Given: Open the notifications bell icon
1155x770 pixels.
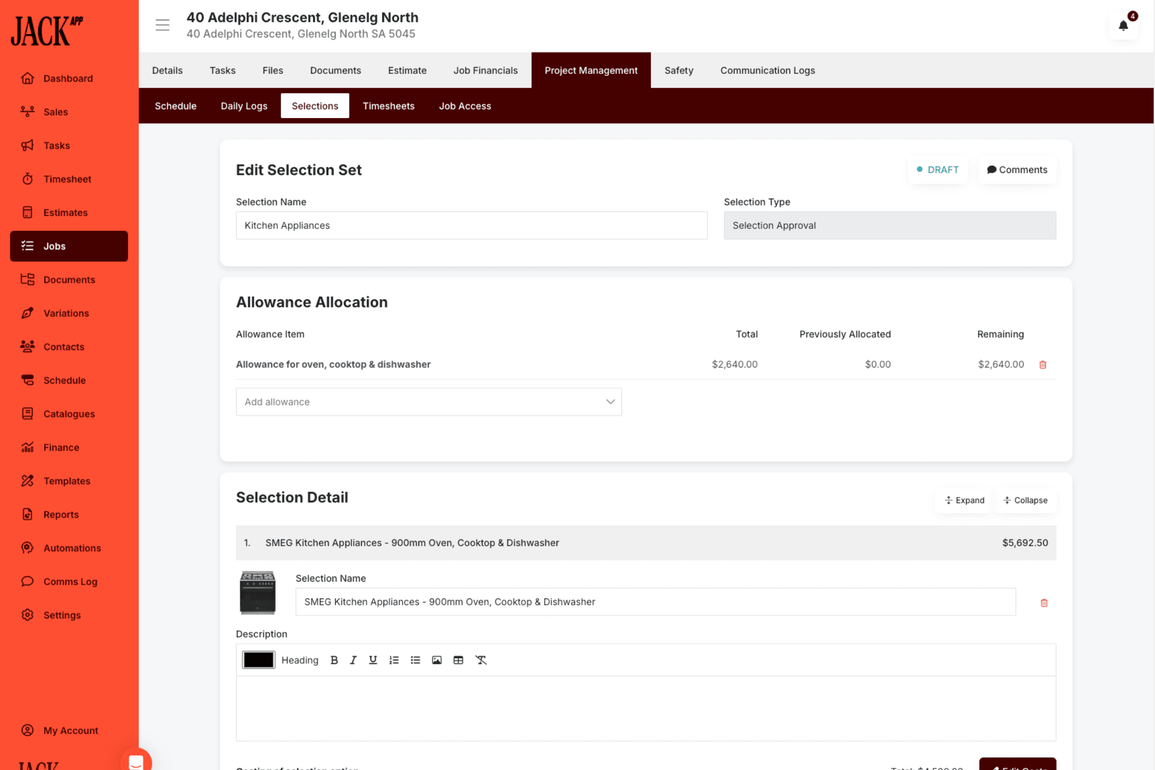Looking at the screenshot, I should 1123,26.
